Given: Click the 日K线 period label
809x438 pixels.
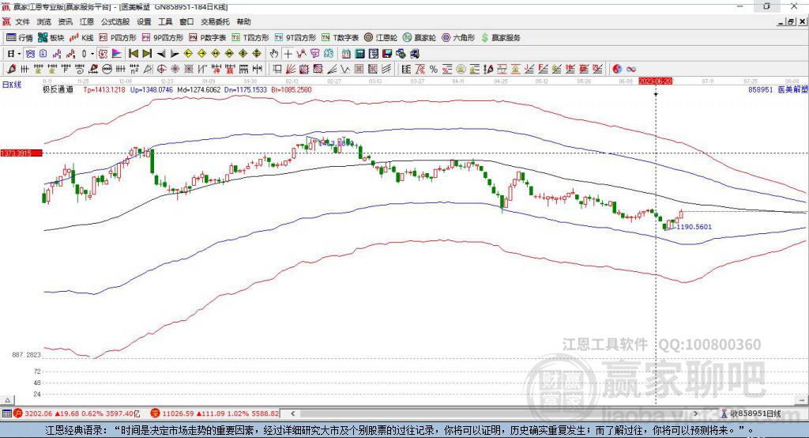Looking at the screenshot, I should pos(12,85).
